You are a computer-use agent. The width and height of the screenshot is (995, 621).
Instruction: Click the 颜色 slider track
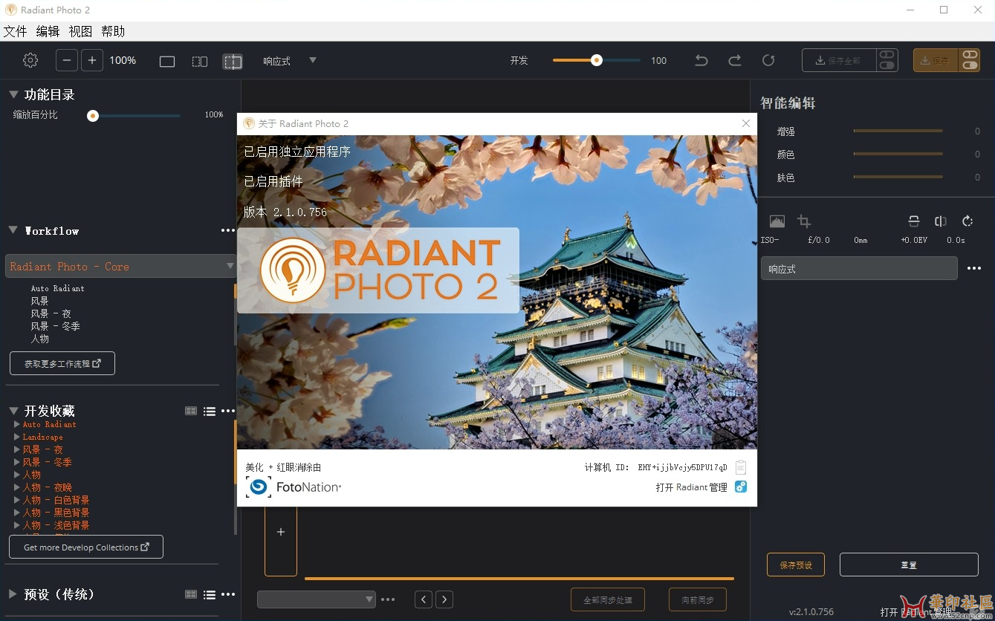898,154
